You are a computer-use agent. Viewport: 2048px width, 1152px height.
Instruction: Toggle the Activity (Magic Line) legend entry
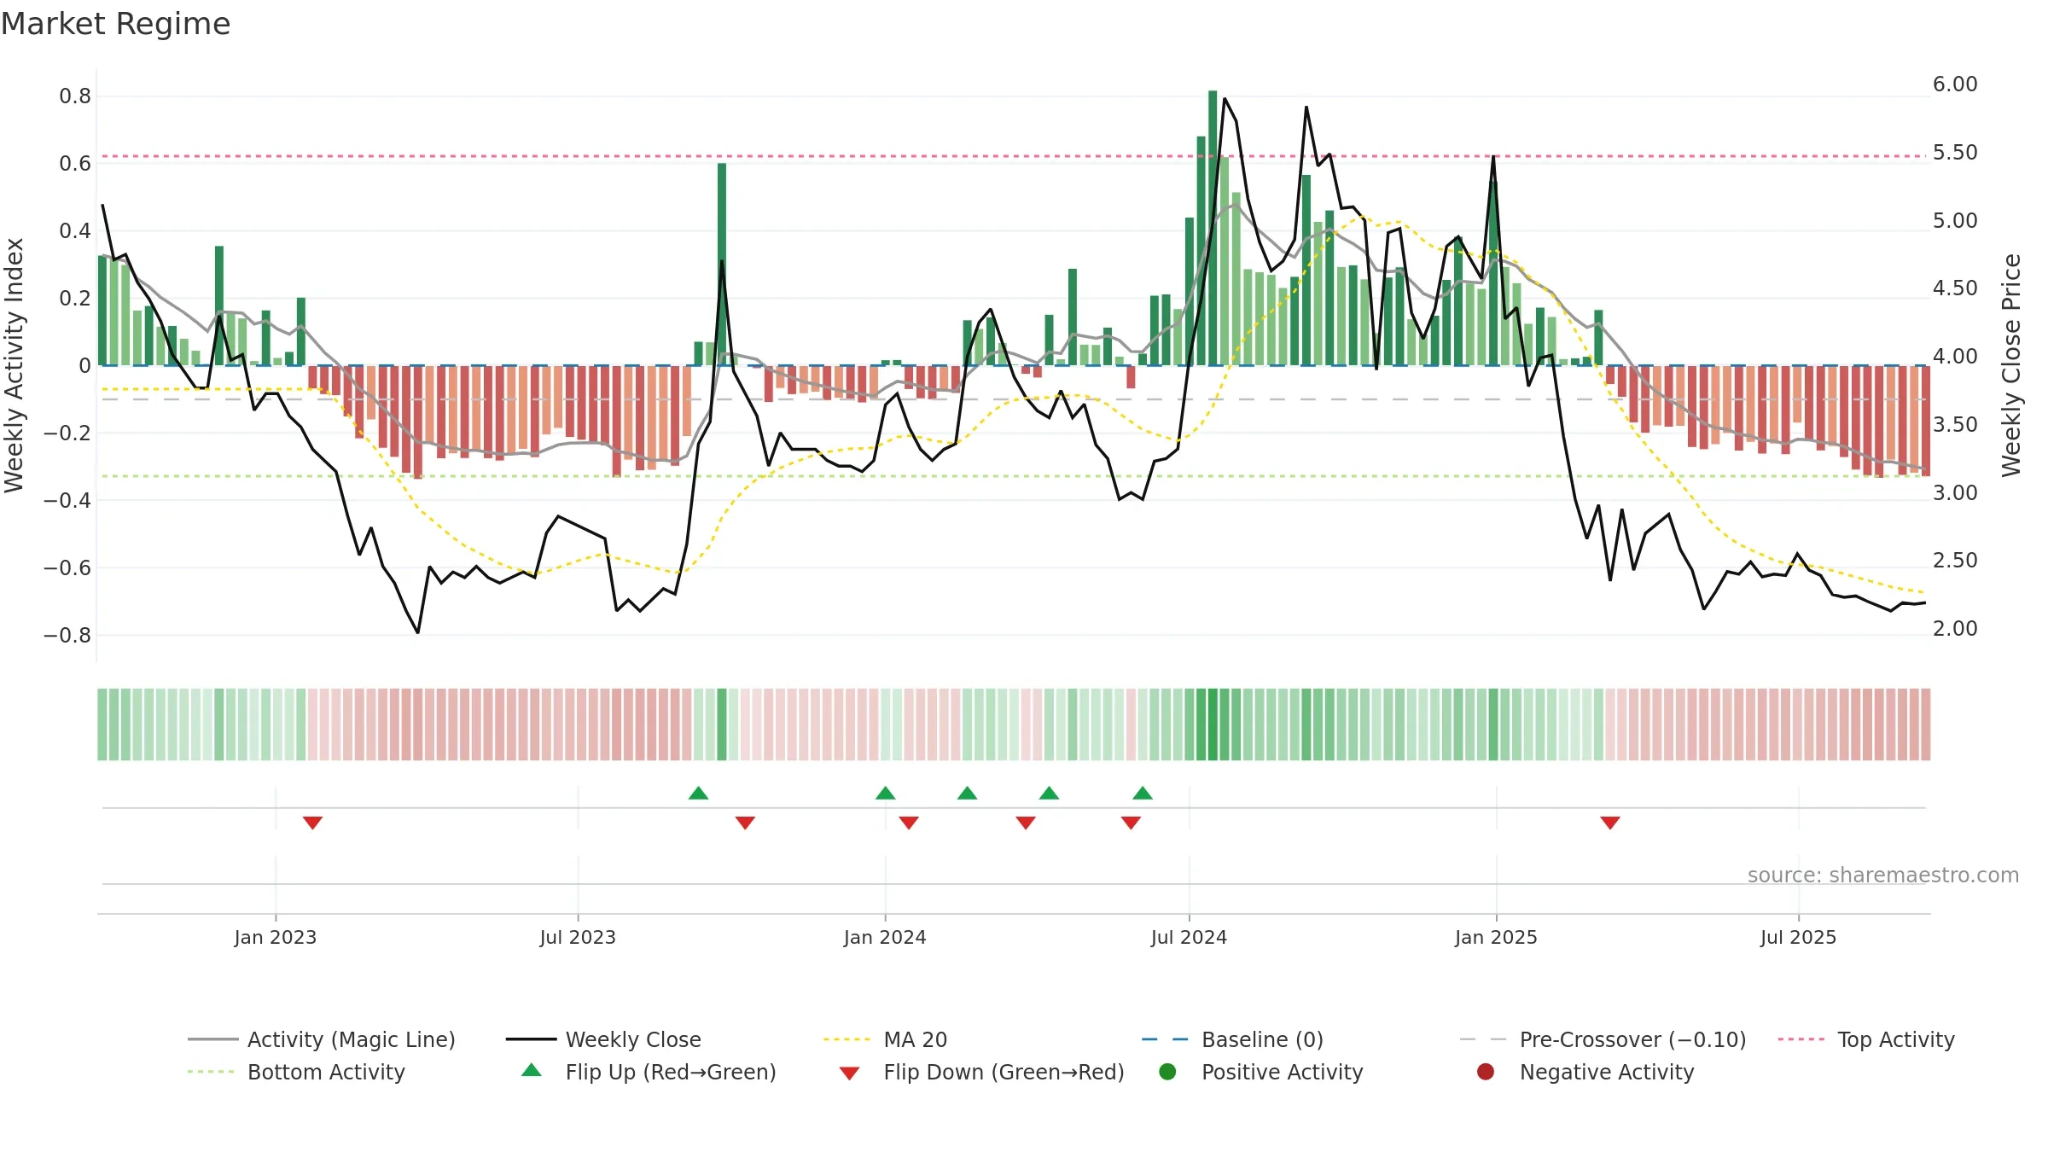[x=322, y=1039]
